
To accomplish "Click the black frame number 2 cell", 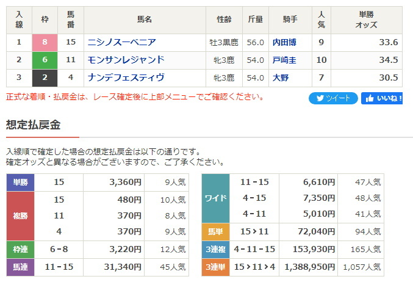I will click(45, 78).
